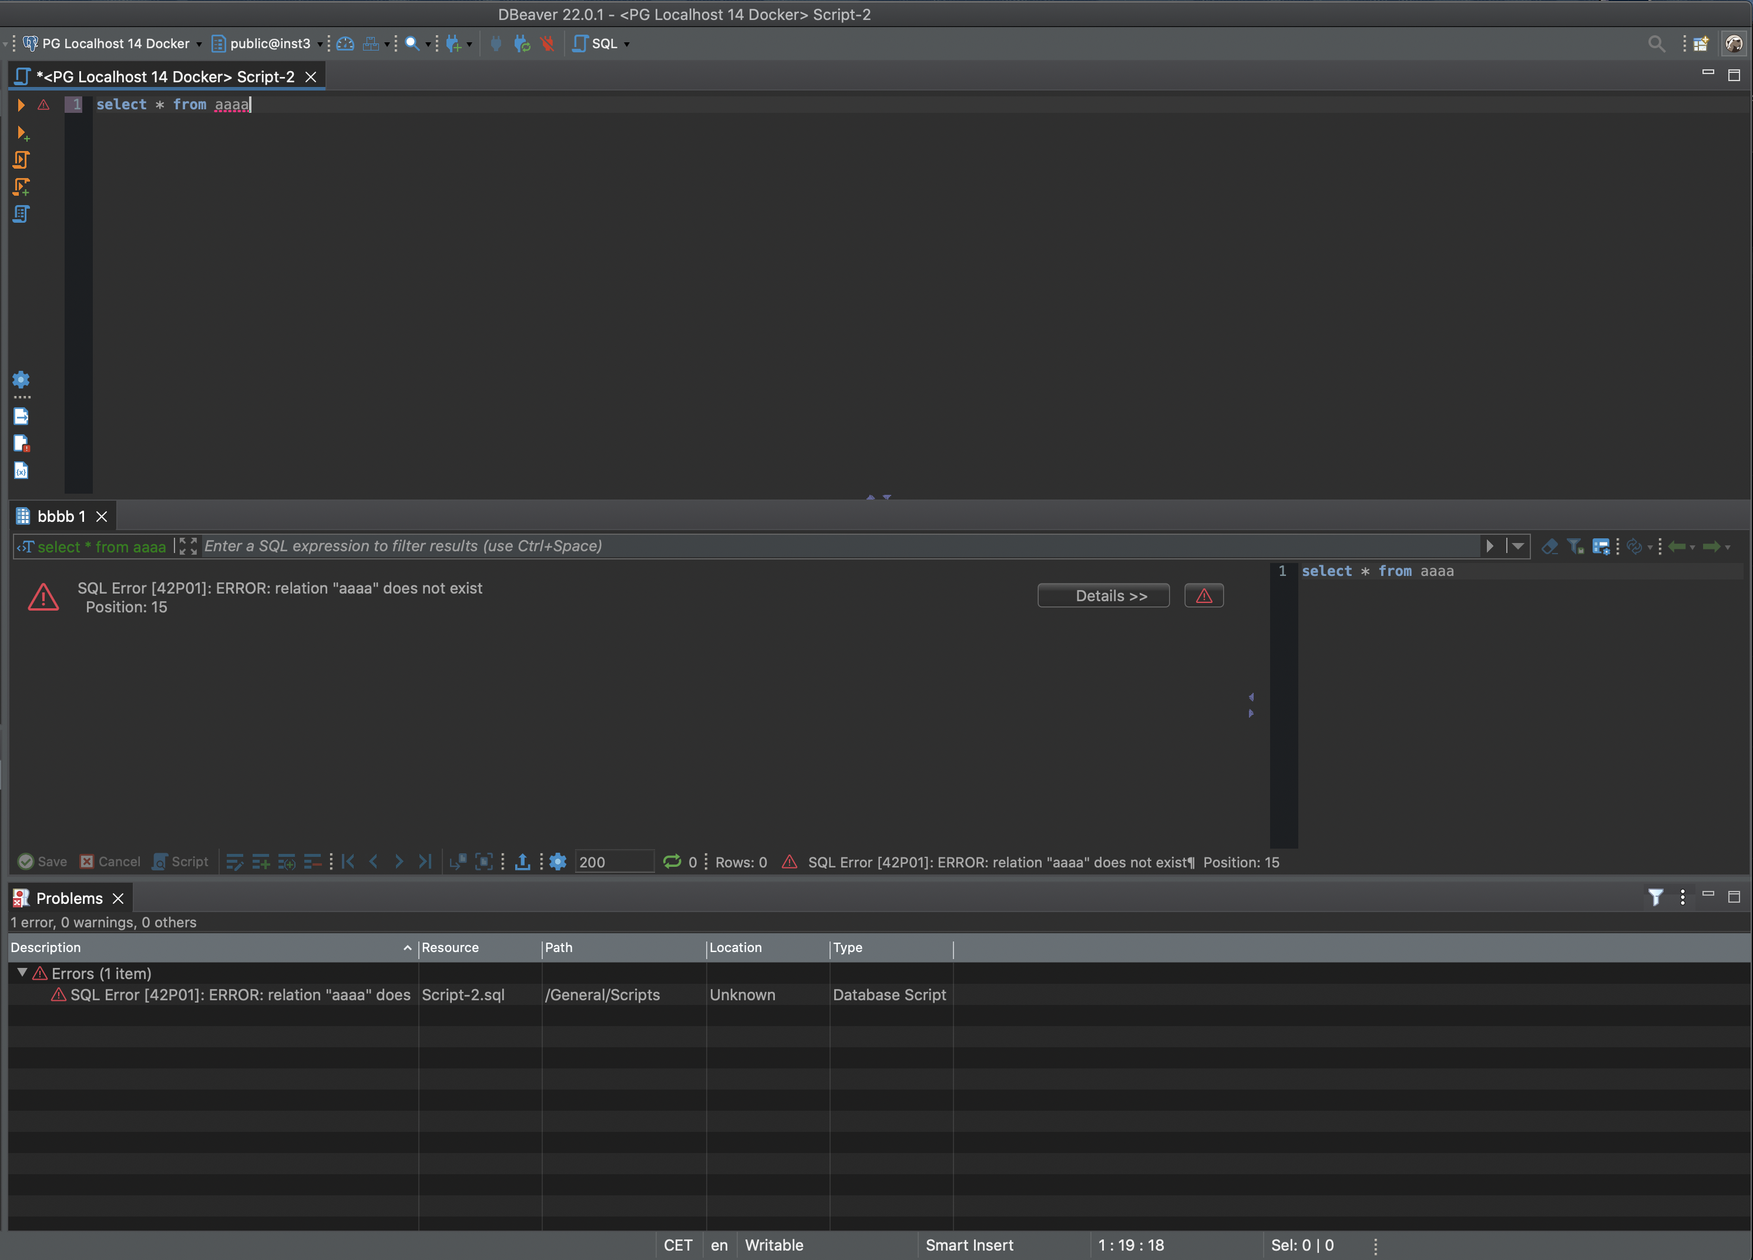1753x1260 pixels.
Task: Open the Problems panel filter icon
Action: point(1655,897)
